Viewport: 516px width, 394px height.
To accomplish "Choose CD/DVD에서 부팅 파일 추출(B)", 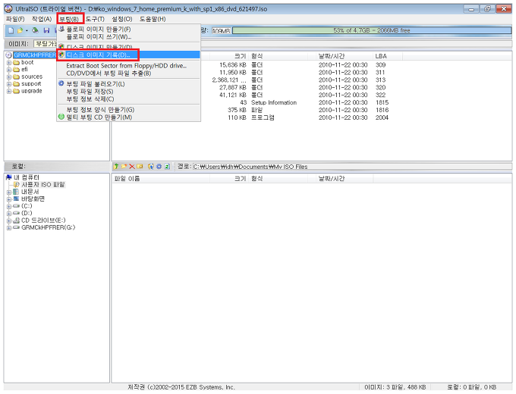I will (x=128, y=73).
